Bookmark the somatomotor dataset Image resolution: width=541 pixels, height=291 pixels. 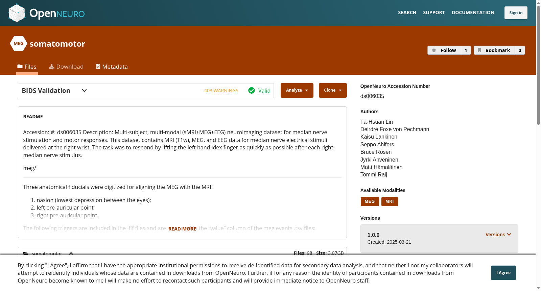click(x=494, y=50)
